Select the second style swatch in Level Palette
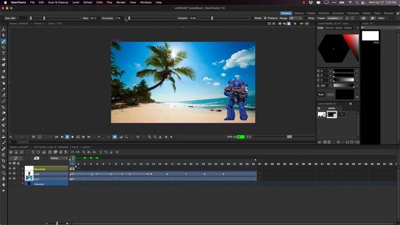This screenshot has width=400, height=225. tap(332, 114)
